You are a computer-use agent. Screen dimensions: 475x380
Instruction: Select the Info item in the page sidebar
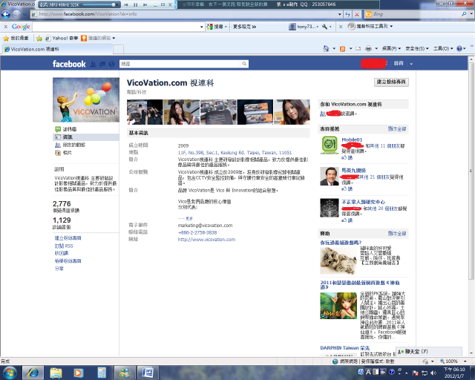tap(86, 137)
